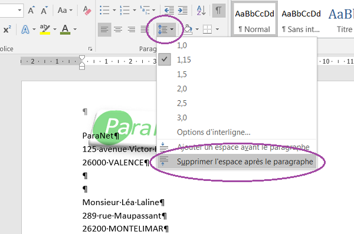
Task: Choose Supprimer l'espace après le paragraphe
Action: click(x=237, y=162)
